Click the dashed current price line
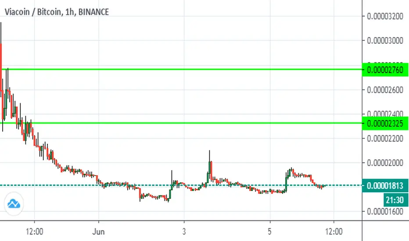409x241 pixels. click(181, 185)
